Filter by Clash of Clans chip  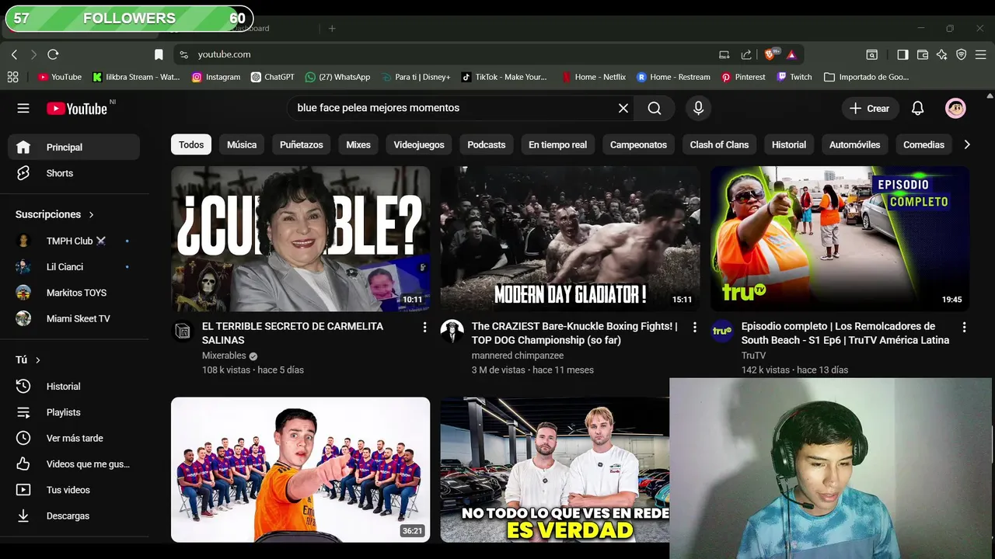(x=719, y=144)
